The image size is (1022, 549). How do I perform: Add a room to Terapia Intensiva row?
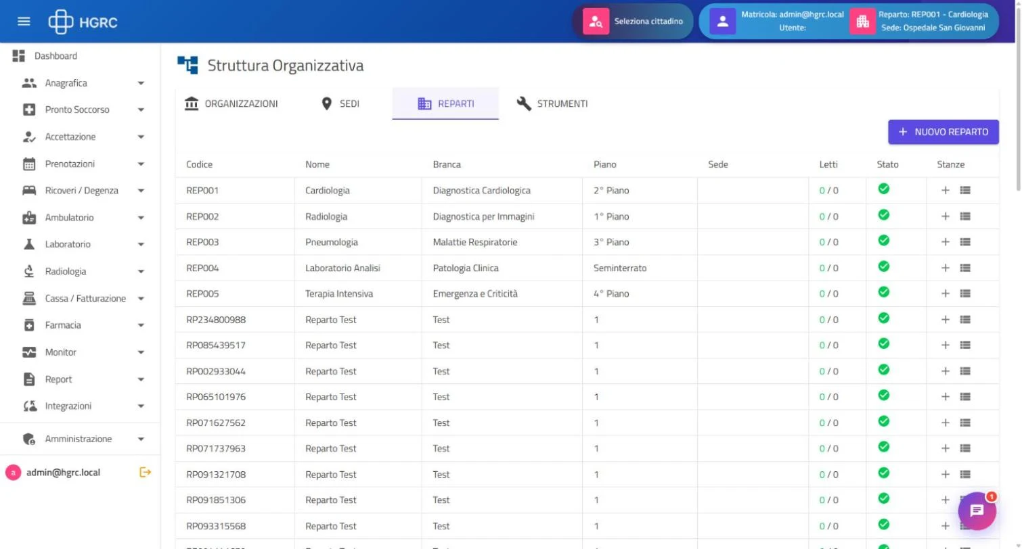[x=946, y=293]
